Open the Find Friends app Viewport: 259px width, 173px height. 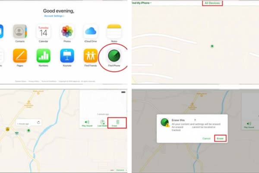coord(91,56)
